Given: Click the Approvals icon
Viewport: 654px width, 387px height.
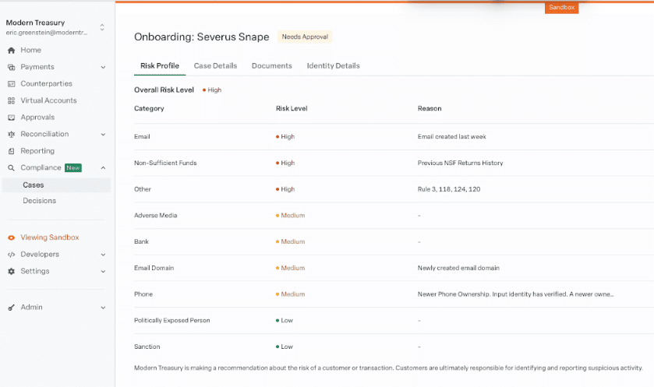Looking at the screenshot, I should click(11, 118).
